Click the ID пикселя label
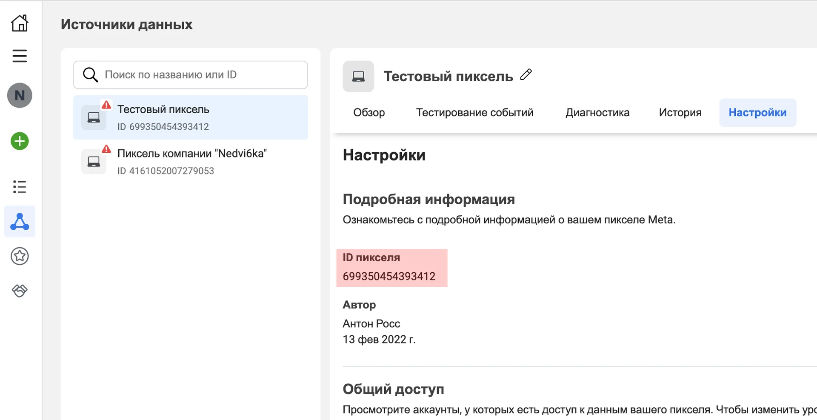The width and height of the screenshot is (817, 420). pos(371,257)
